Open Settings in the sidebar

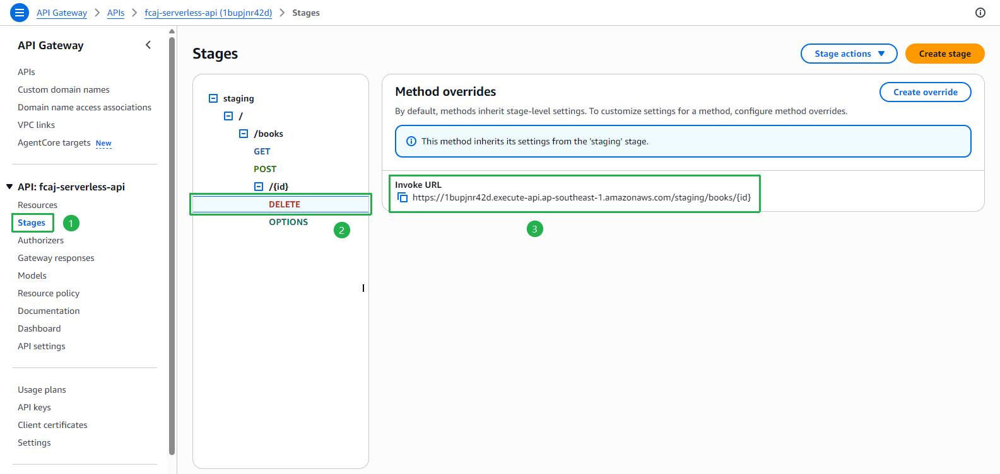click(34, 442)
